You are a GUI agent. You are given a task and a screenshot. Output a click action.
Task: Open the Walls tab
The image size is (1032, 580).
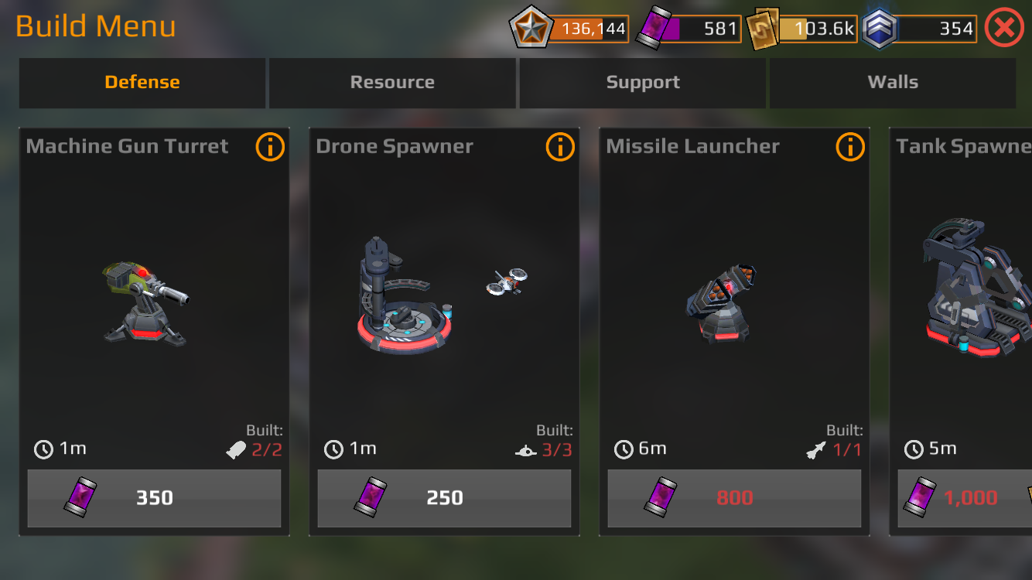pyautogui.click(x=893, y=83)
